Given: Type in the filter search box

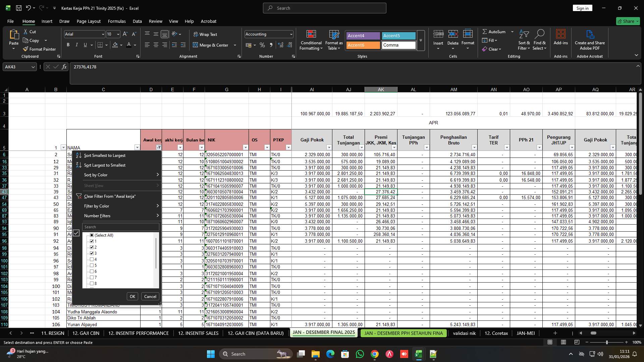Looking at the screenshot, I should click(120, 227).
